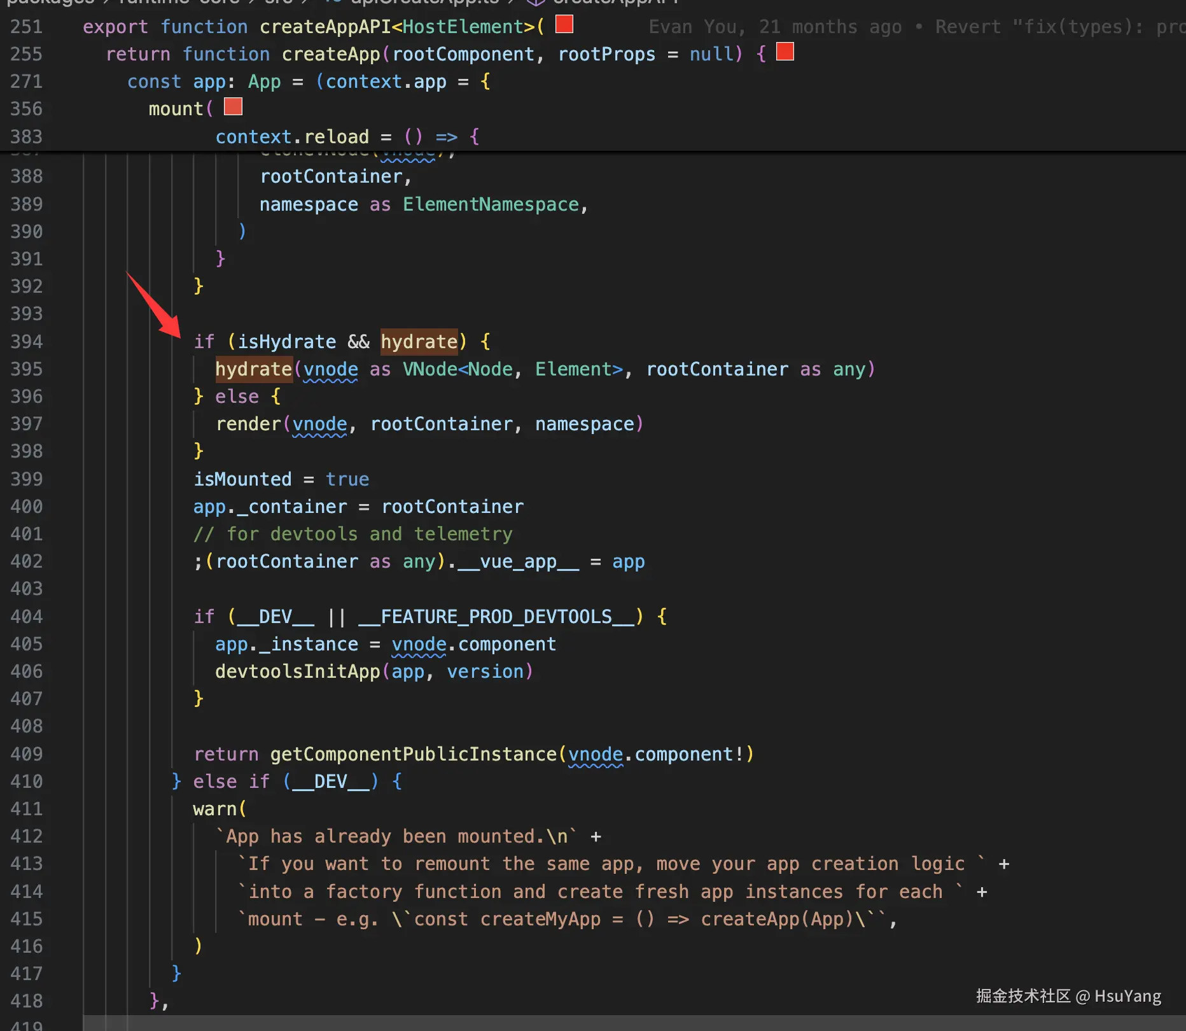Click the 'else' keyword on line 396

(x=237, y=396)
